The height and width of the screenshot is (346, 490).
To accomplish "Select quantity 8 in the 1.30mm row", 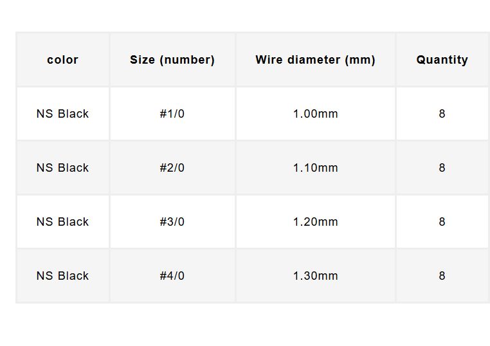I will [x=442, y=276].
